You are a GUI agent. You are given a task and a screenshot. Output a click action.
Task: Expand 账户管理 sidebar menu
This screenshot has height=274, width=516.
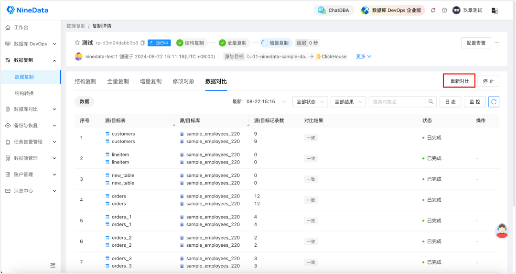click(x=31, y=175)
